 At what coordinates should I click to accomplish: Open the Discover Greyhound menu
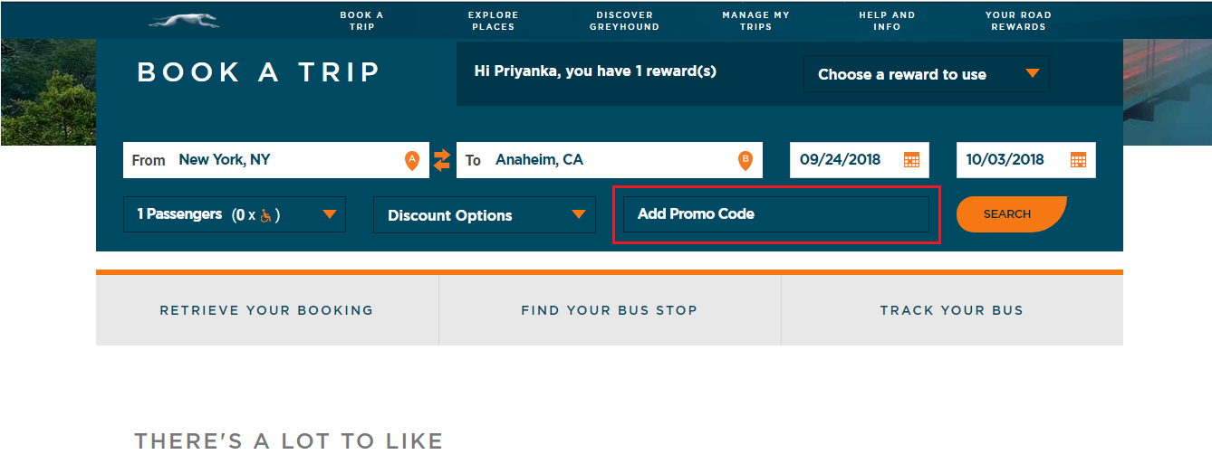point(624,21)
